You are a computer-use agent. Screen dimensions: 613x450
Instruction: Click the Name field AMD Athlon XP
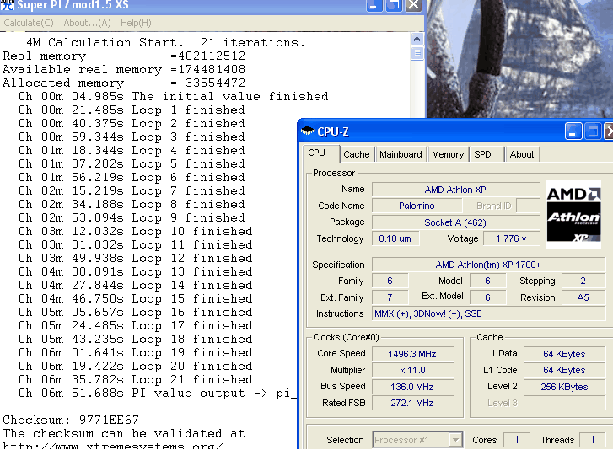point(455,190)
